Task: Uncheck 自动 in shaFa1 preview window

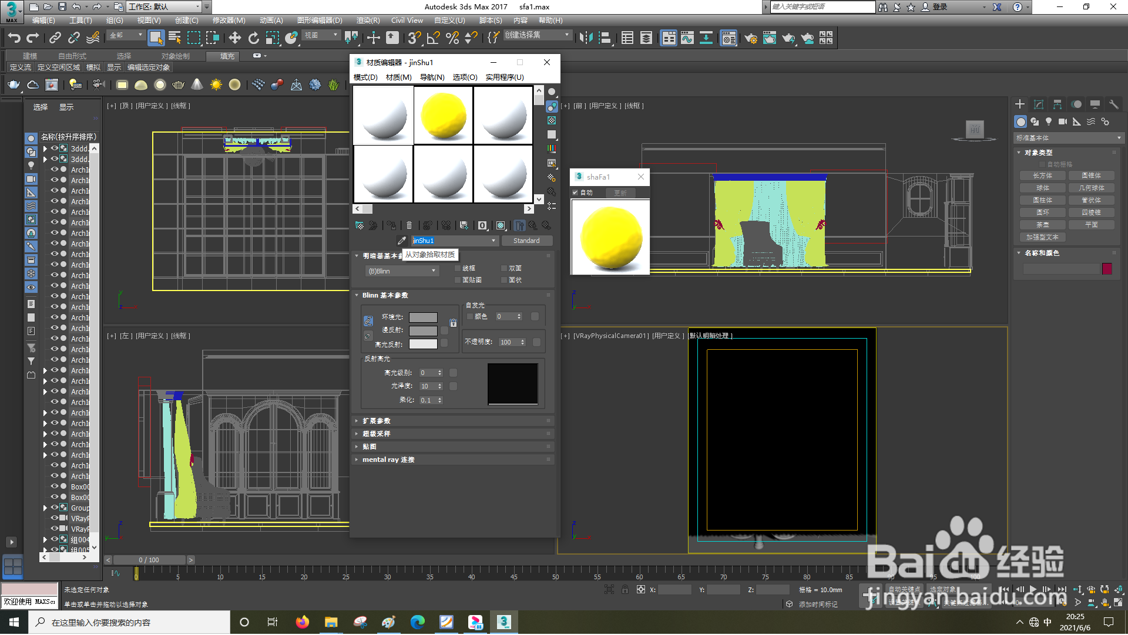Action: tap(575, 193)
